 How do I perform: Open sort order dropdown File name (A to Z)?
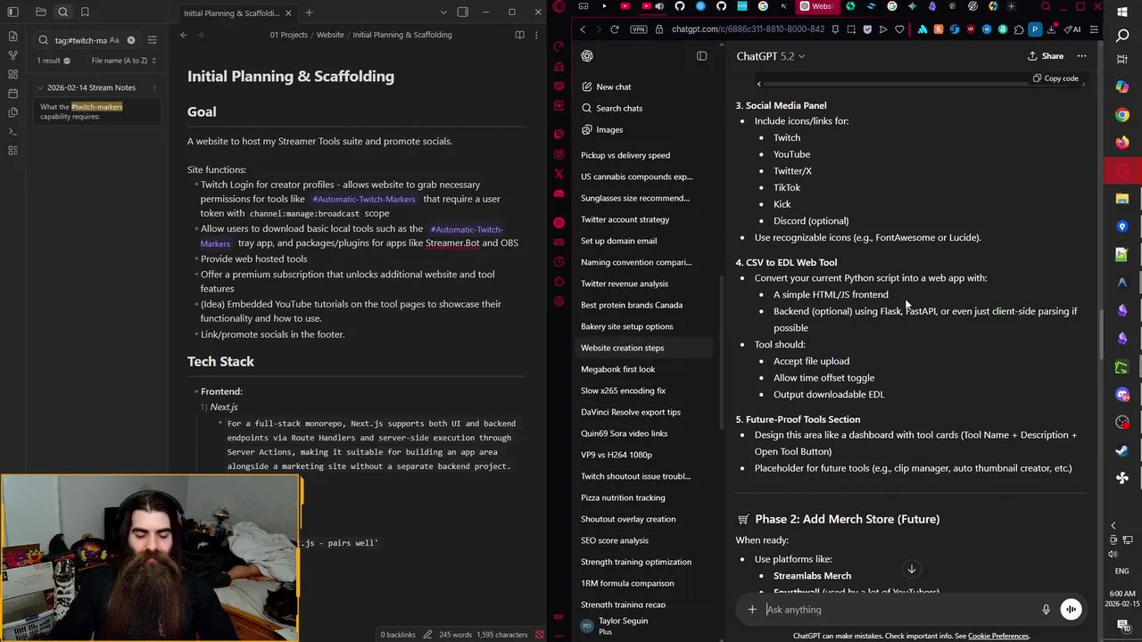tap(124, 61)
